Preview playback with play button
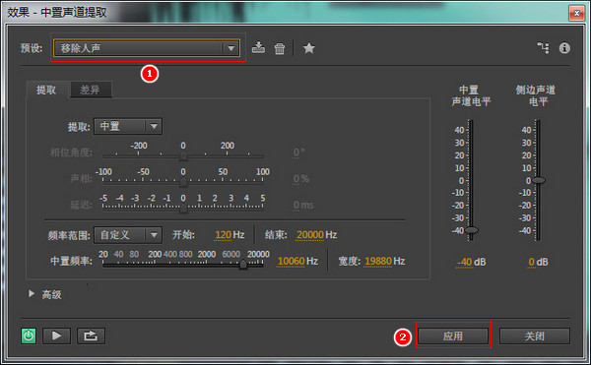This screenshot has width=591, height=365. 56,335
